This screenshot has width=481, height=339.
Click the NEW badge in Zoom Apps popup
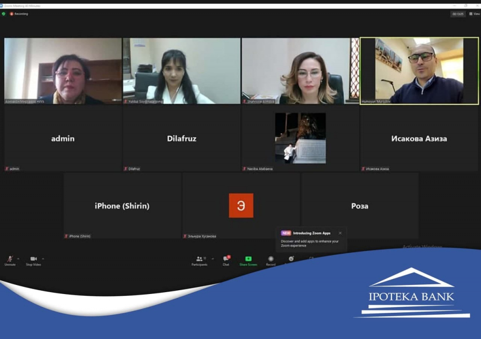click(286, 233)
